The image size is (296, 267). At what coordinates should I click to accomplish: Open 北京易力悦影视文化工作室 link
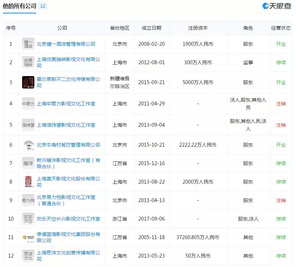coord(66,200)
